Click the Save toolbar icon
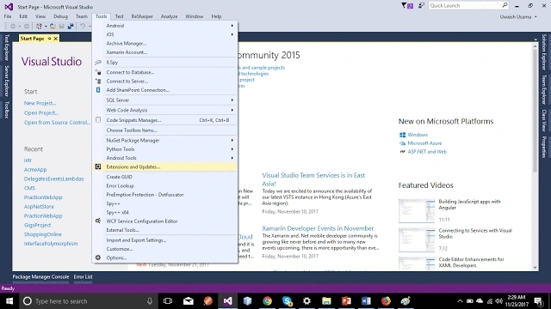The height and width of the screenshot is (309, 551). click(61, 27)
